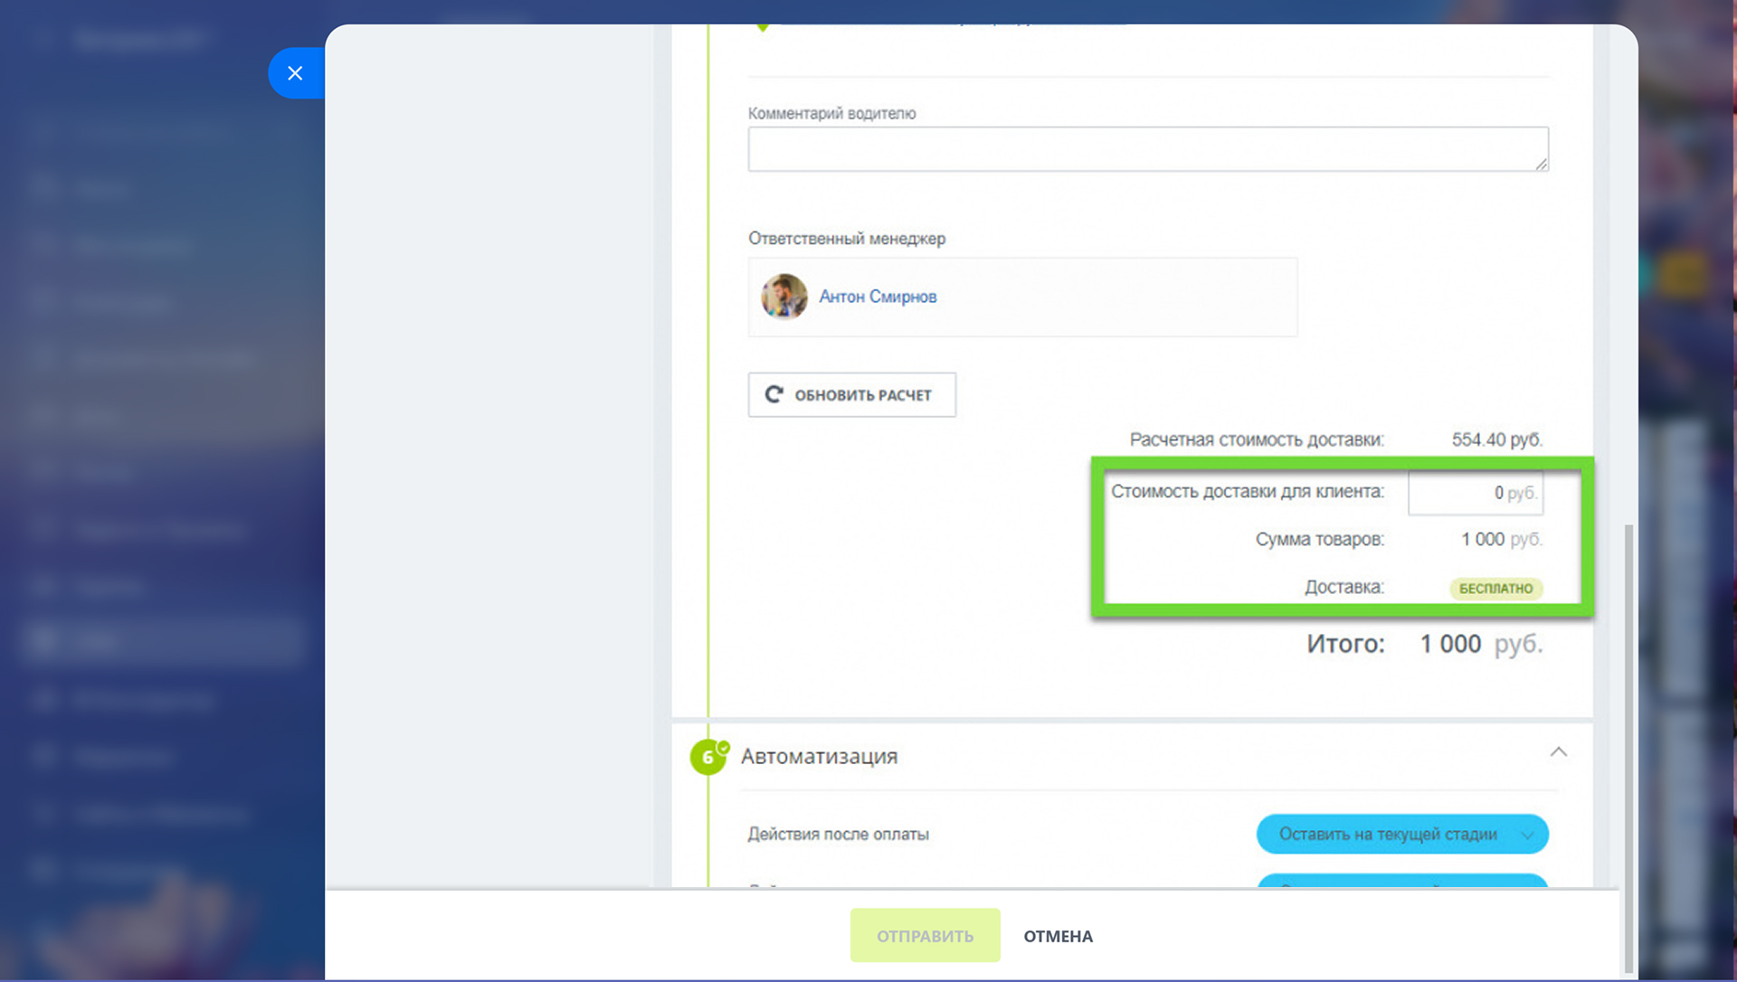This screenshot has width=1737, height=982.
Task: Click the Итого total 1 000 руб.
Action: click(1481, 644)
